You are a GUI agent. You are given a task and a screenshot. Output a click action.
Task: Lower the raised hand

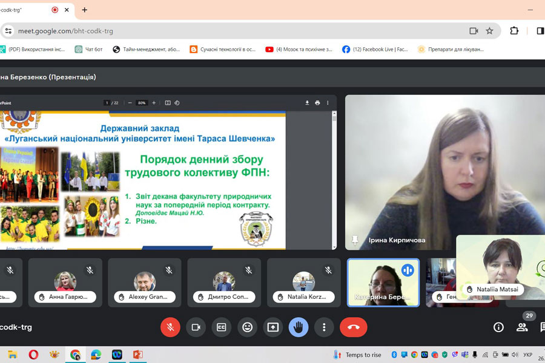click(x=299, y=327)
